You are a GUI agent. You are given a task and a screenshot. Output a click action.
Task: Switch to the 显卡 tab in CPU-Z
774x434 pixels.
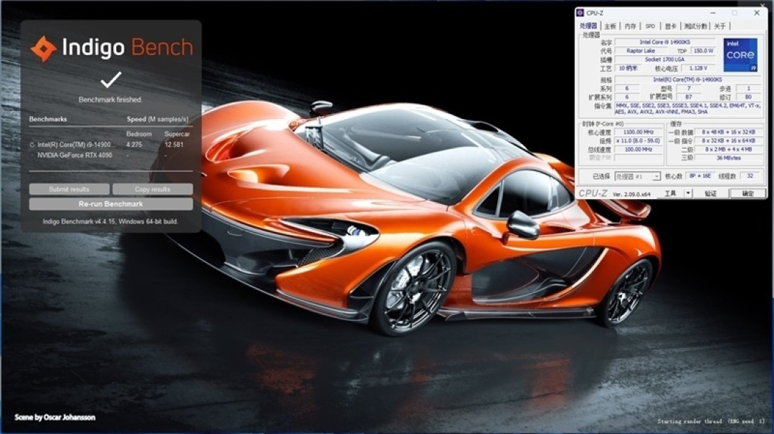(x=670, y=26)
